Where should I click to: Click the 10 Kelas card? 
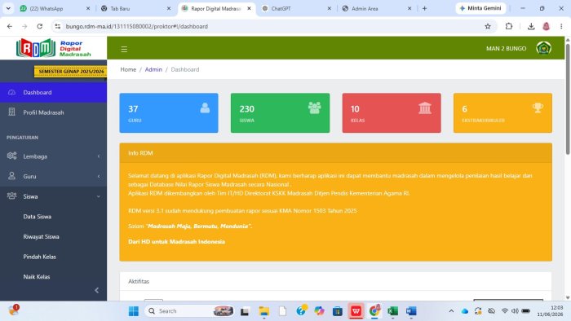pyautogui.click(x=392, y=113)
